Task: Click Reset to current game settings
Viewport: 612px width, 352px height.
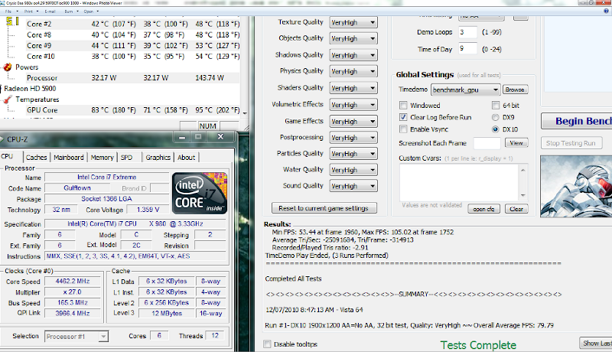Action: coord(324,208)
